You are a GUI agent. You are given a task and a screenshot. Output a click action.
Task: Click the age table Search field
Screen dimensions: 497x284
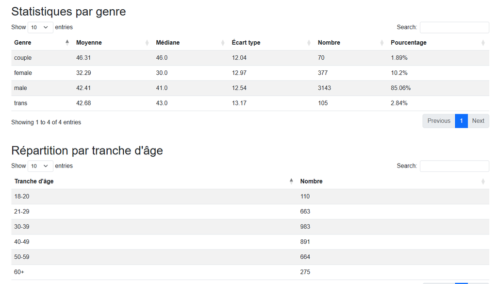point(454,166)
